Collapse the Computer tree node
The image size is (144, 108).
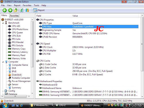[x=3, y=62]
